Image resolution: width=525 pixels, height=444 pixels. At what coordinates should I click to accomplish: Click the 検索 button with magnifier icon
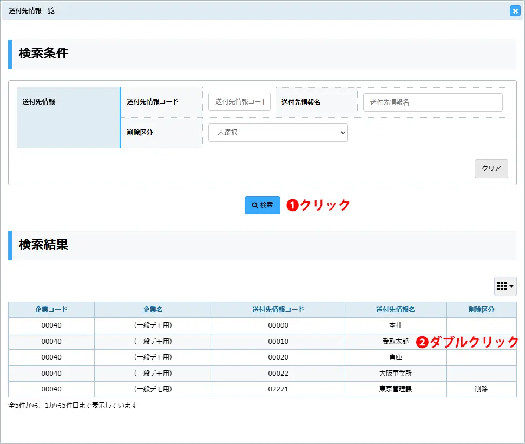click(x=262, y=205)
